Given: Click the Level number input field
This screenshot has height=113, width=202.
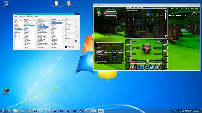Looking at the screenshot, I should click(x=70, y=36).
